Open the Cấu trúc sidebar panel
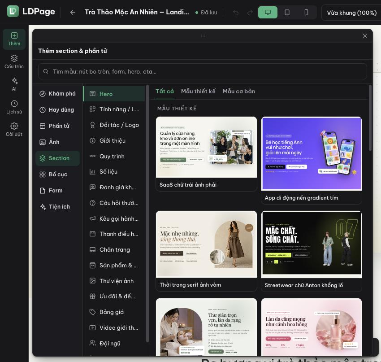The image size is (381, 362). coord(14,62)
